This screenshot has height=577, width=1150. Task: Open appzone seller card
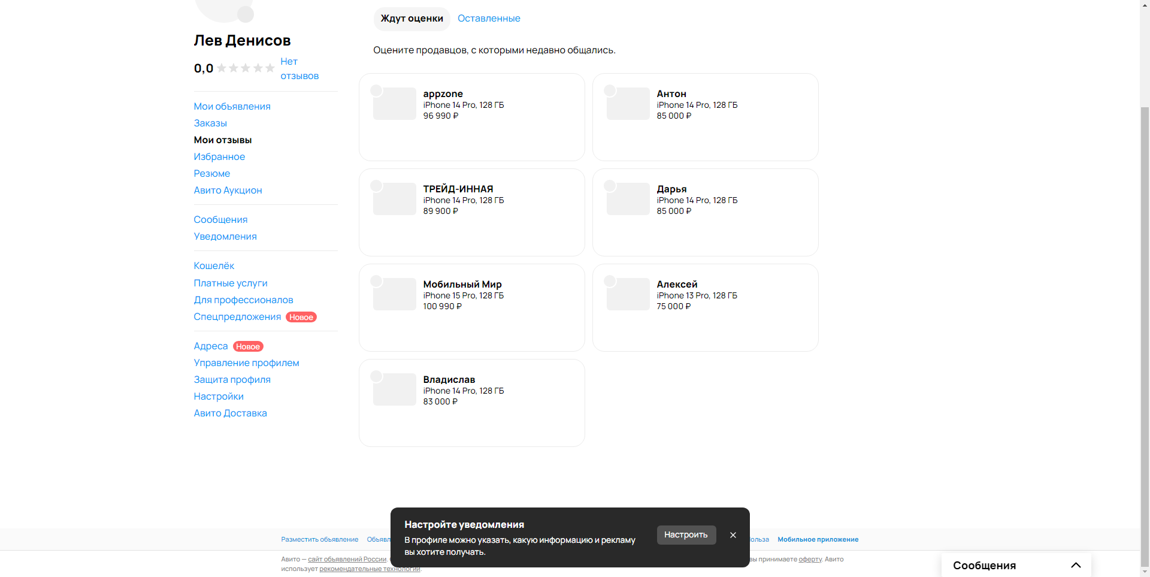(471, 117)
